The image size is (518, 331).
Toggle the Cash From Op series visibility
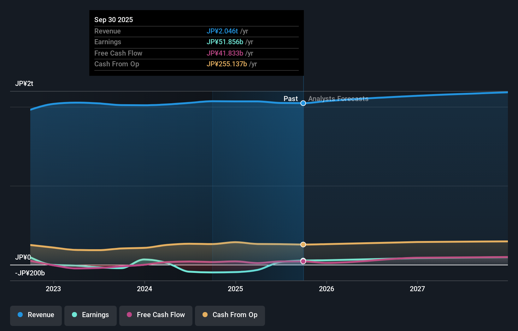pyautogui.click(x=230, y=315)
